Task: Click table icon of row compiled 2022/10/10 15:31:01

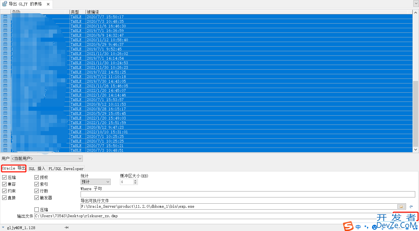Action: tap(5, 132)
